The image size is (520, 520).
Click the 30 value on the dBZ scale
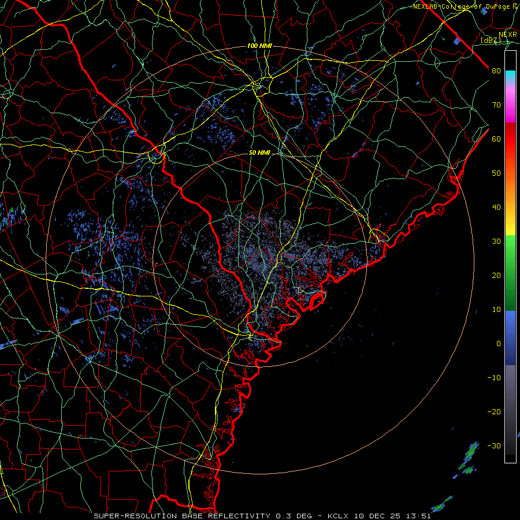pos(496,242)
